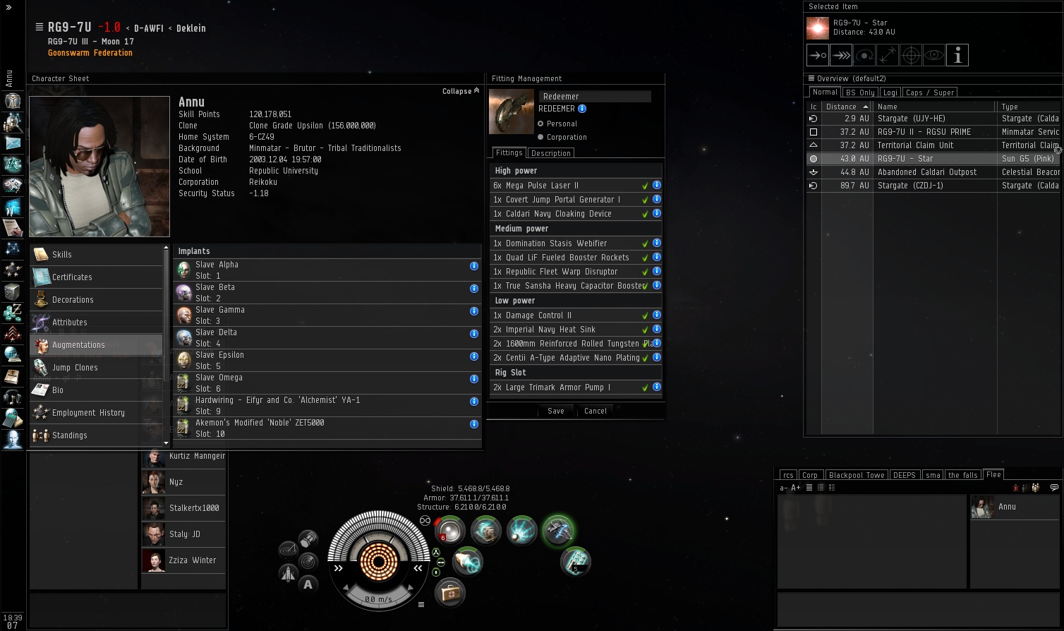Activate the medkit module on the HUD
1064x631 pixels.
tap(449, 593)
